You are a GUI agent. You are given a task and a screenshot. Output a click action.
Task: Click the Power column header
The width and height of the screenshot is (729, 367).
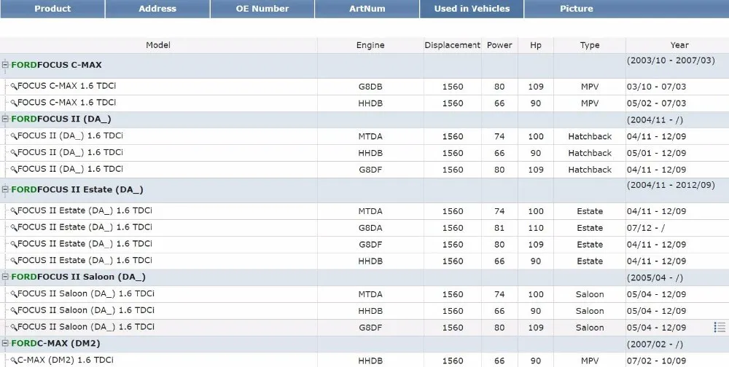(499, 45)
